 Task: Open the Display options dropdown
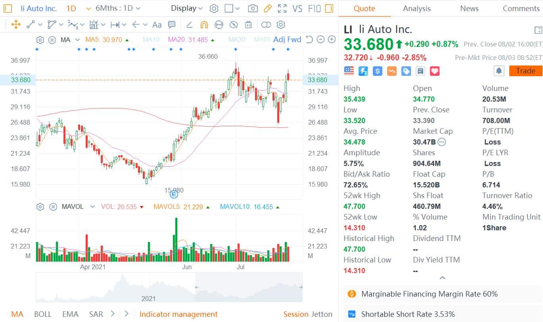(x=186, y=8)
